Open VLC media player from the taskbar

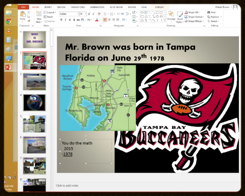point(9,31)
